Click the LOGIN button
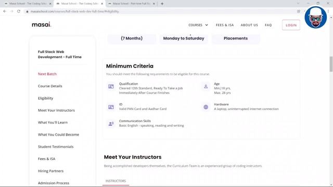Image resolution: width=333 pixels, height=187 pixels. pyautogui.click(x=291, y=25)
